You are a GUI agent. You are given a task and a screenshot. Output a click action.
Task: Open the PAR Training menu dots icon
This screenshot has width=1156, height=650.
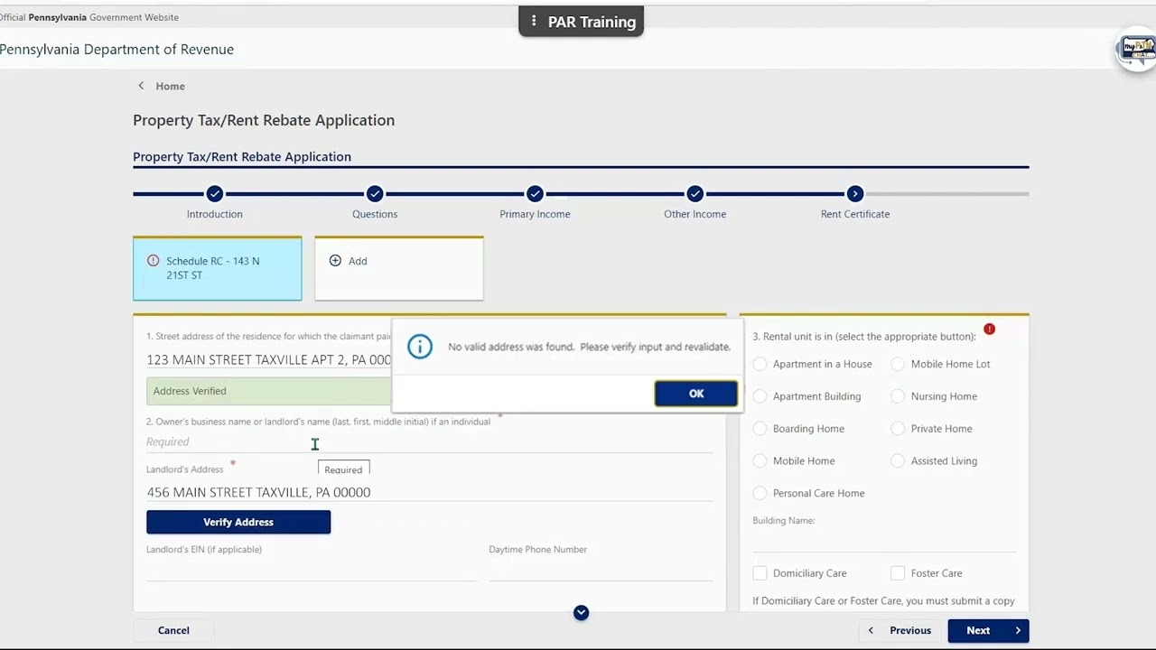(x=534, y=22)
